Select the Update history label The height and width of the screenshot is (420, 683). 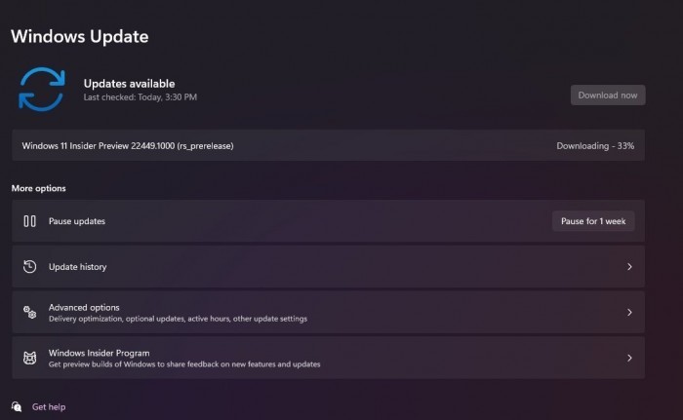click(78, 266)
